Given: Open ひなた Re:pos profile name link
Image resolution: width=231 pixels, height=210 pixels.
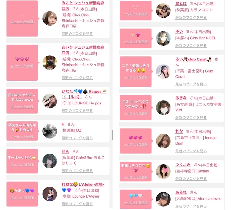Looking at the screenshot, I should click(x=84, y=94).
